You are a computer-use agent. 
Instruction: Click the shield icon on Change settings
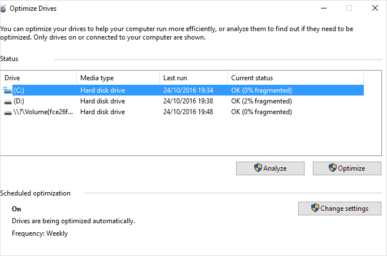pos(315,207)
